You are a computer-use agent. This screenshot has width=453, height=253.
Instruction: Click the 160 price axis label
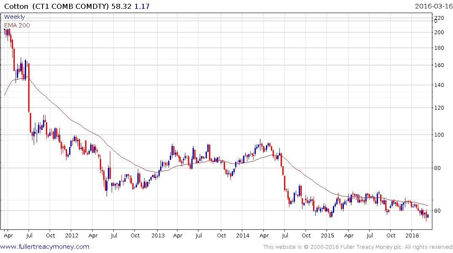[x=439, y=65]
